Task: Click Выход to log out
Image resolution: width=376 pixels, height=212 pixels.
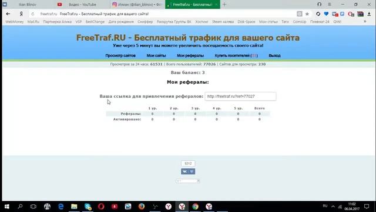Action: pyautogui.click(x=274, y=55)
